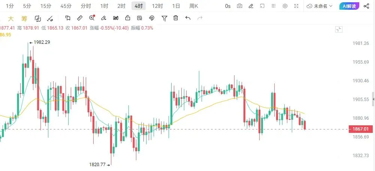Toggle the candlestick chart style icon
Screen dimensions: 375x171
tap(116, 18)
